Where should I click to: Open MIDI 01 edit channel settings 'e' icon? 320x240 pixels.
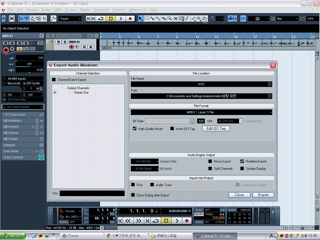coord(41,36)
